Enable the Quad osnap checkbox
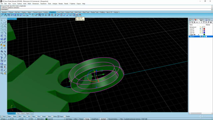Viewport: 213px width, 120px height. [x=41, y=116]
